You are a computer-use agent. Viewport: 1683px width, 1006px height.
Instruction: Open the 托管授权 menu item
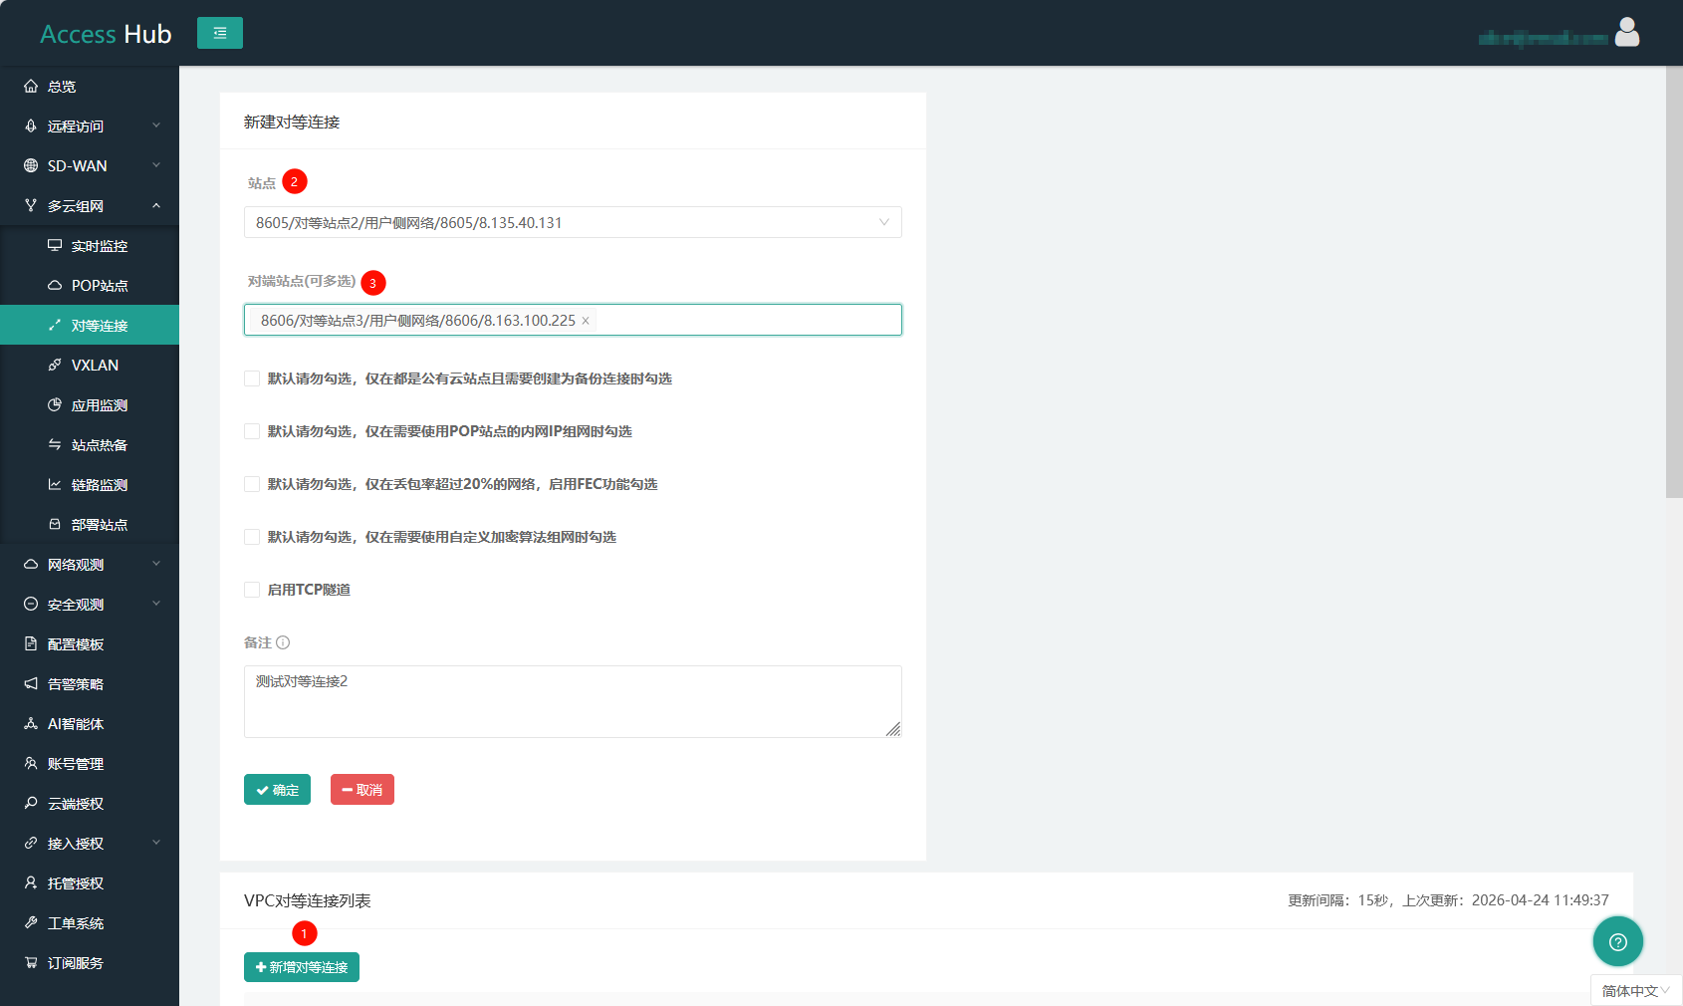90,883
